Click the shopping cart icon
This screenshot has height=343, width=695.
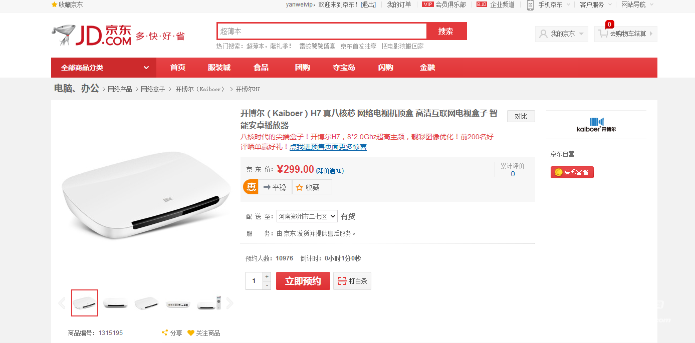(603, 34)
